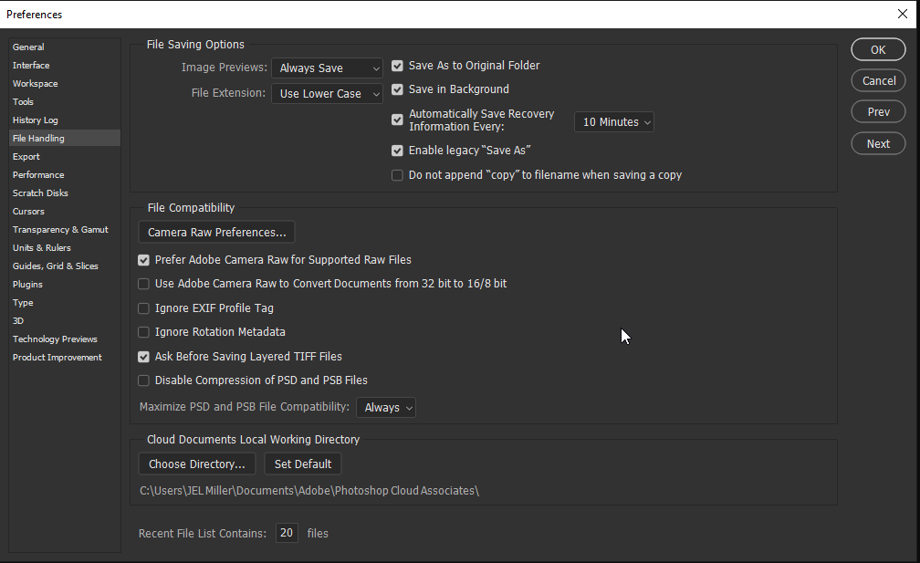This screenshot has height=563, width=920.
Task: Click Set Default for cloud documents directory
Action: point(302,464)
